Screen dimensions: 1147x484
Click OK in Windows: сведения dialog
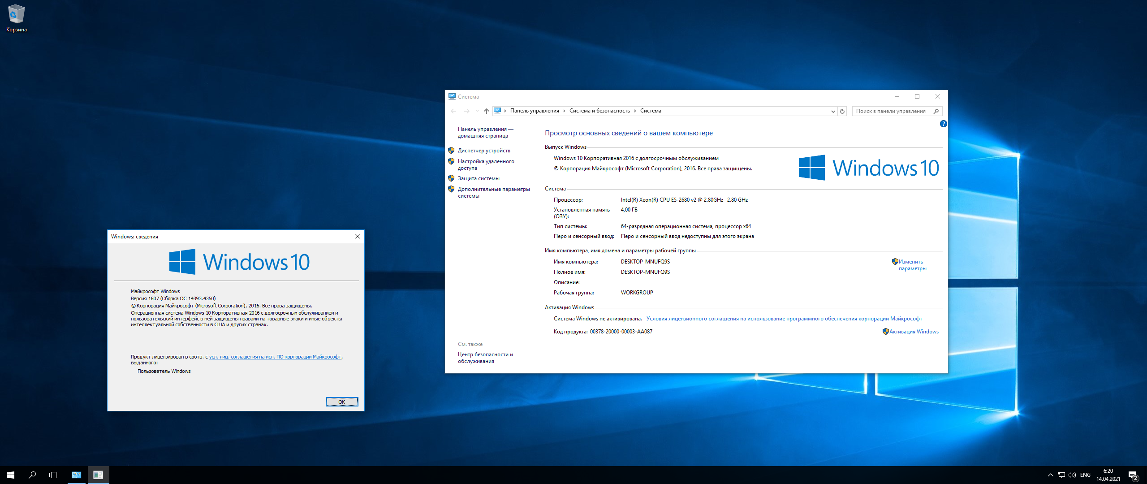[x=342, y=402]
